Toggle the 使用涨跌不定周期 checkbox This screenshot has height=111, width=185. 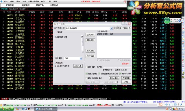(87, 67)
